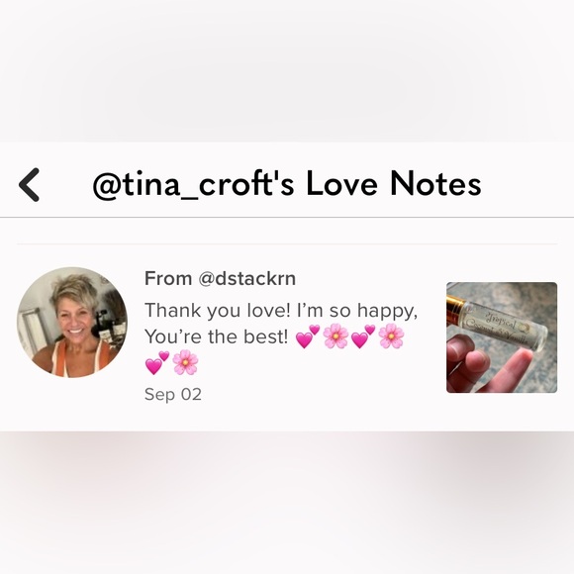Select the 'Sep 02' date stamp

(x=173, y=395)
